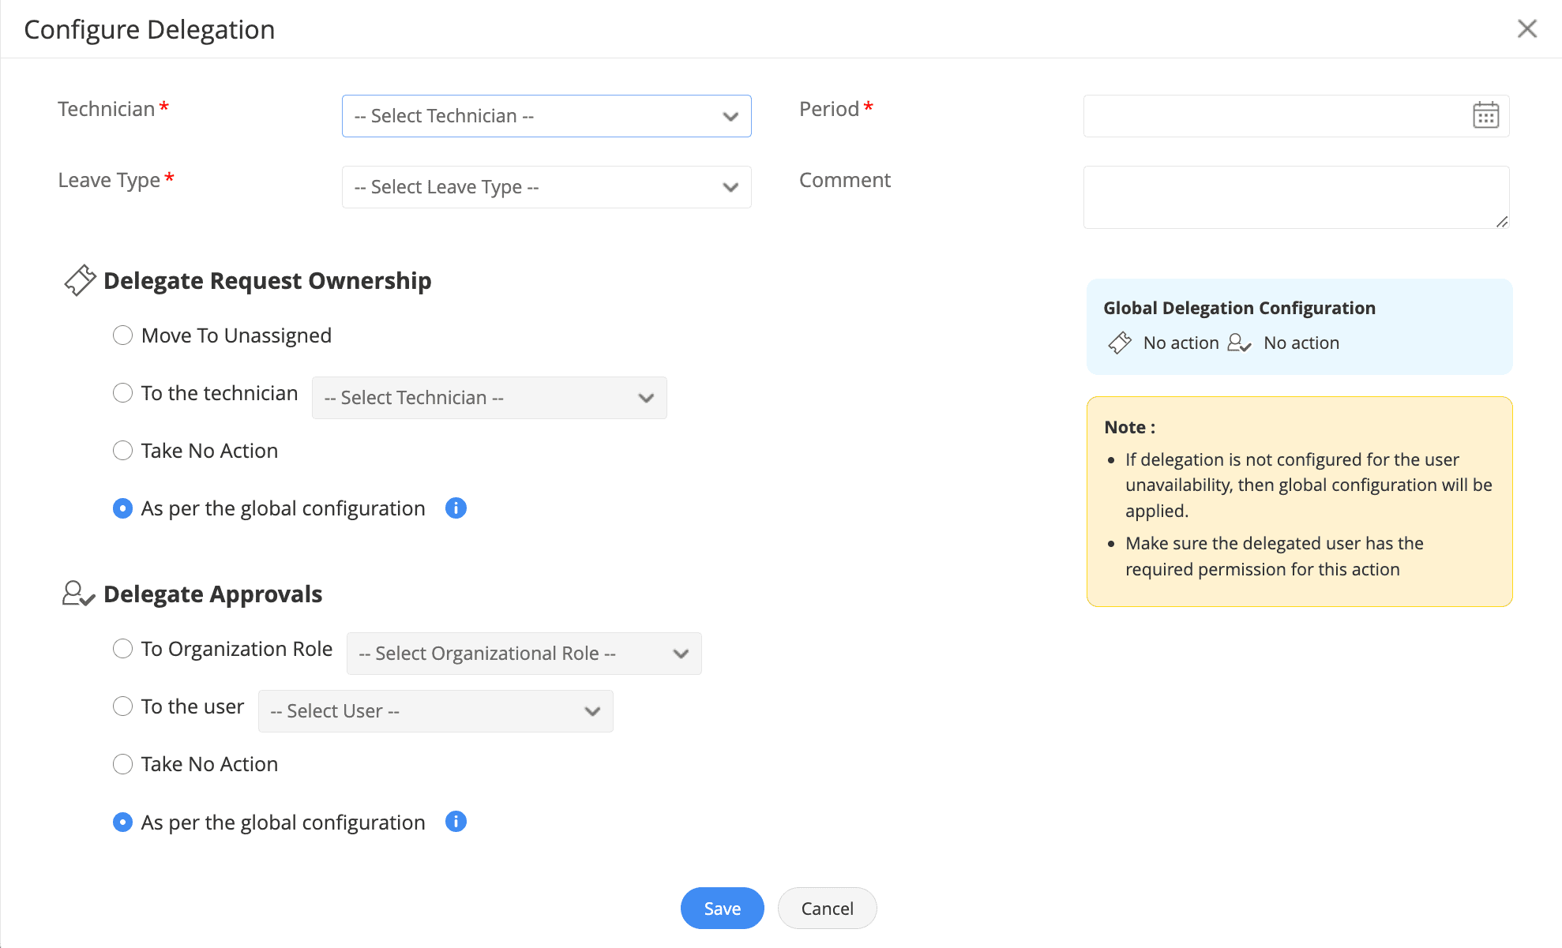The height and width of the screenshot is (948, 1562).
Task: Select the To the user radio button
Action: coord(122,706)
